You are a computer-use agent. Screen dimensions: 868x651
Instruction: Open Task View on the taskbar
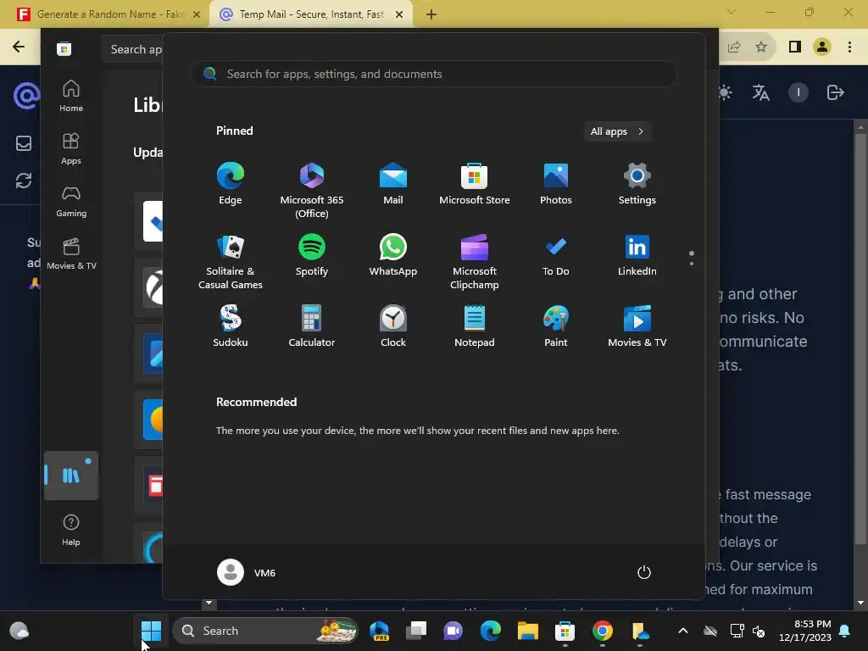[x=416, y=631]
